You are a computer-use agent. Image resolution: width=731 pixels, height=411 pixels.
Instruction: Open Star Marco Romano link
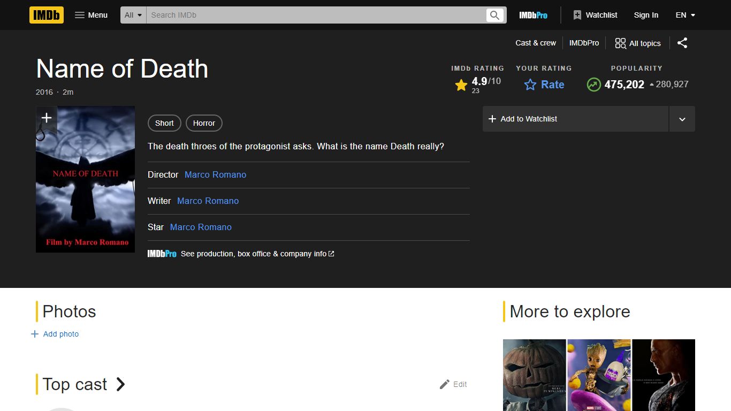point(201,227)
